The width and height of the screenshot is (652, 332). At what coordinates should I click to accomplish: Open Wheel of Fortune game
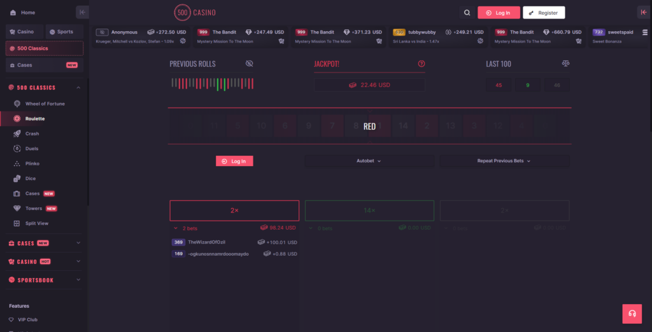coord(45,104)
